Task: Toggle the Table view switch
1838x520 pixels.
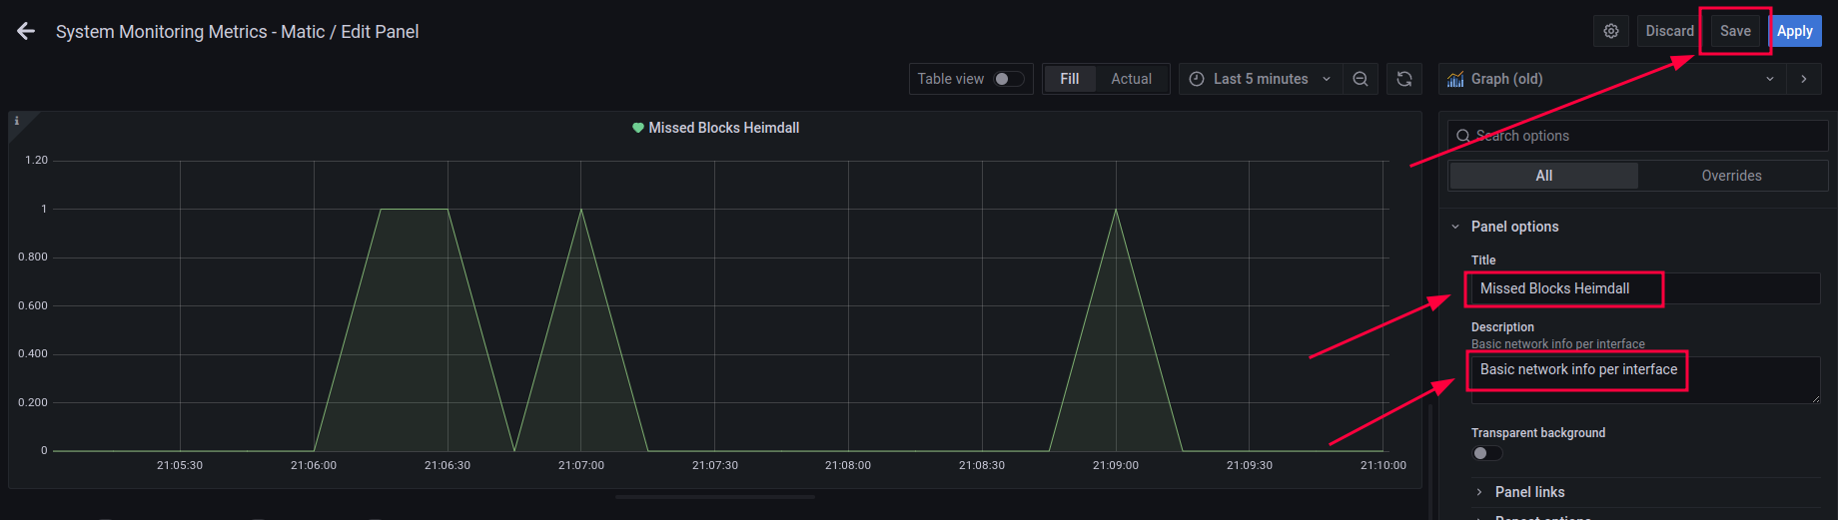Action: (1008, 79)
